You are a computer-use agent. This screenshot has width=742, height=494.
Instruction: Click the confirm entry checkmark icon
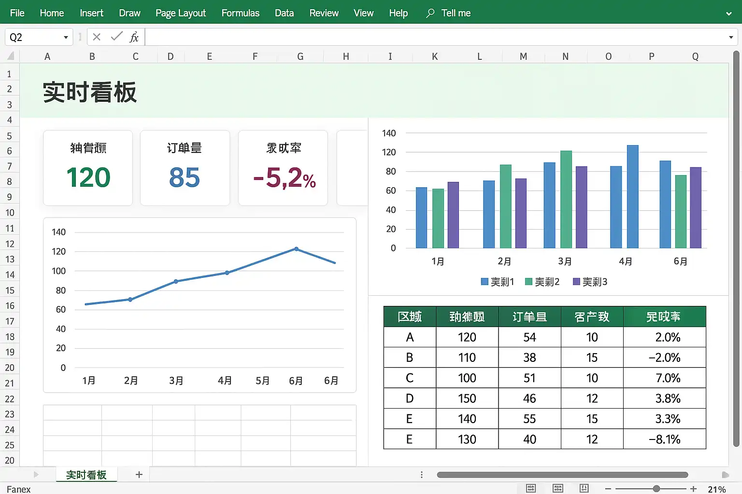coord(116,37)
